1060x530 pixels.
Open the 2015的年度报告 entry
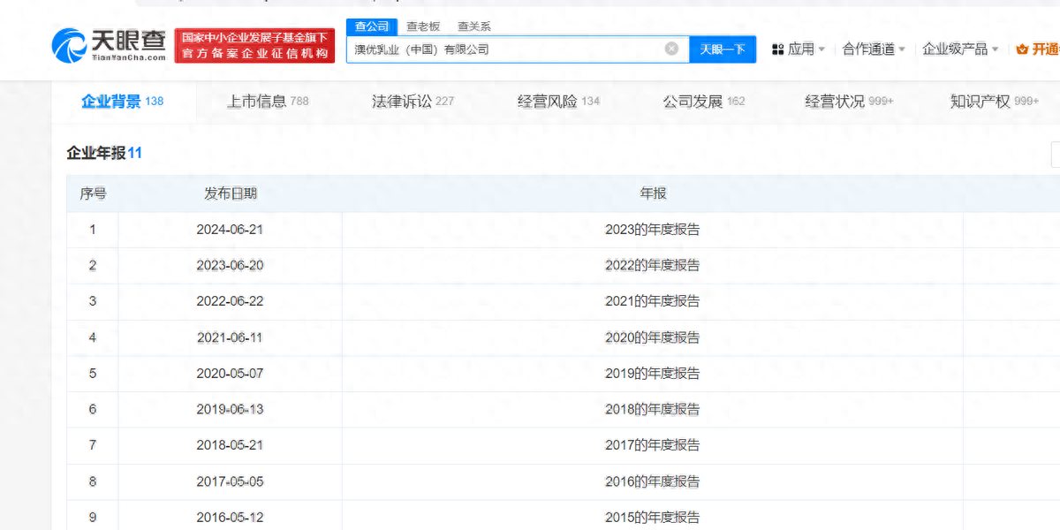(x=653, y=518)
